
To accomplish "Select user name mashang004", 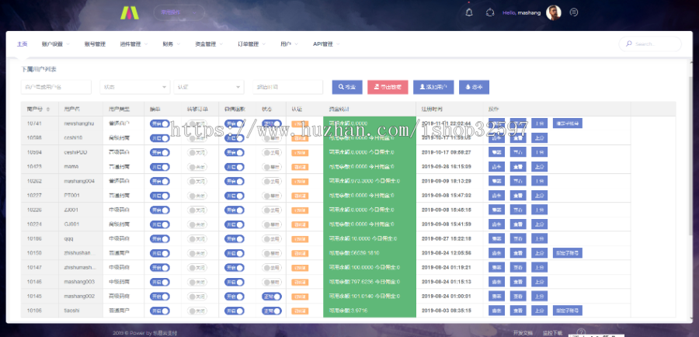I will pos(79,182).
